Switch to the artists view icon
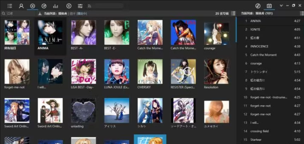This screenshot has height=144, width=304. pyautogui.click(x=21, y=6)
